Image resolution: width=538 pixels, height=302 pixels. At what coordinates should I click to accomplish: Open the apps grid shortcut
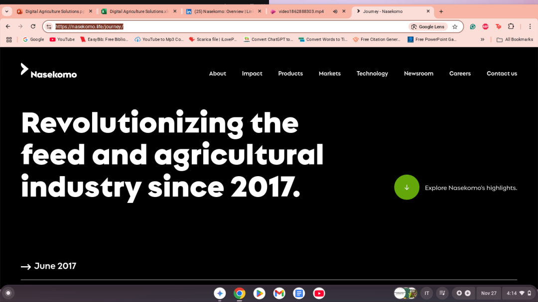[9, 39]
